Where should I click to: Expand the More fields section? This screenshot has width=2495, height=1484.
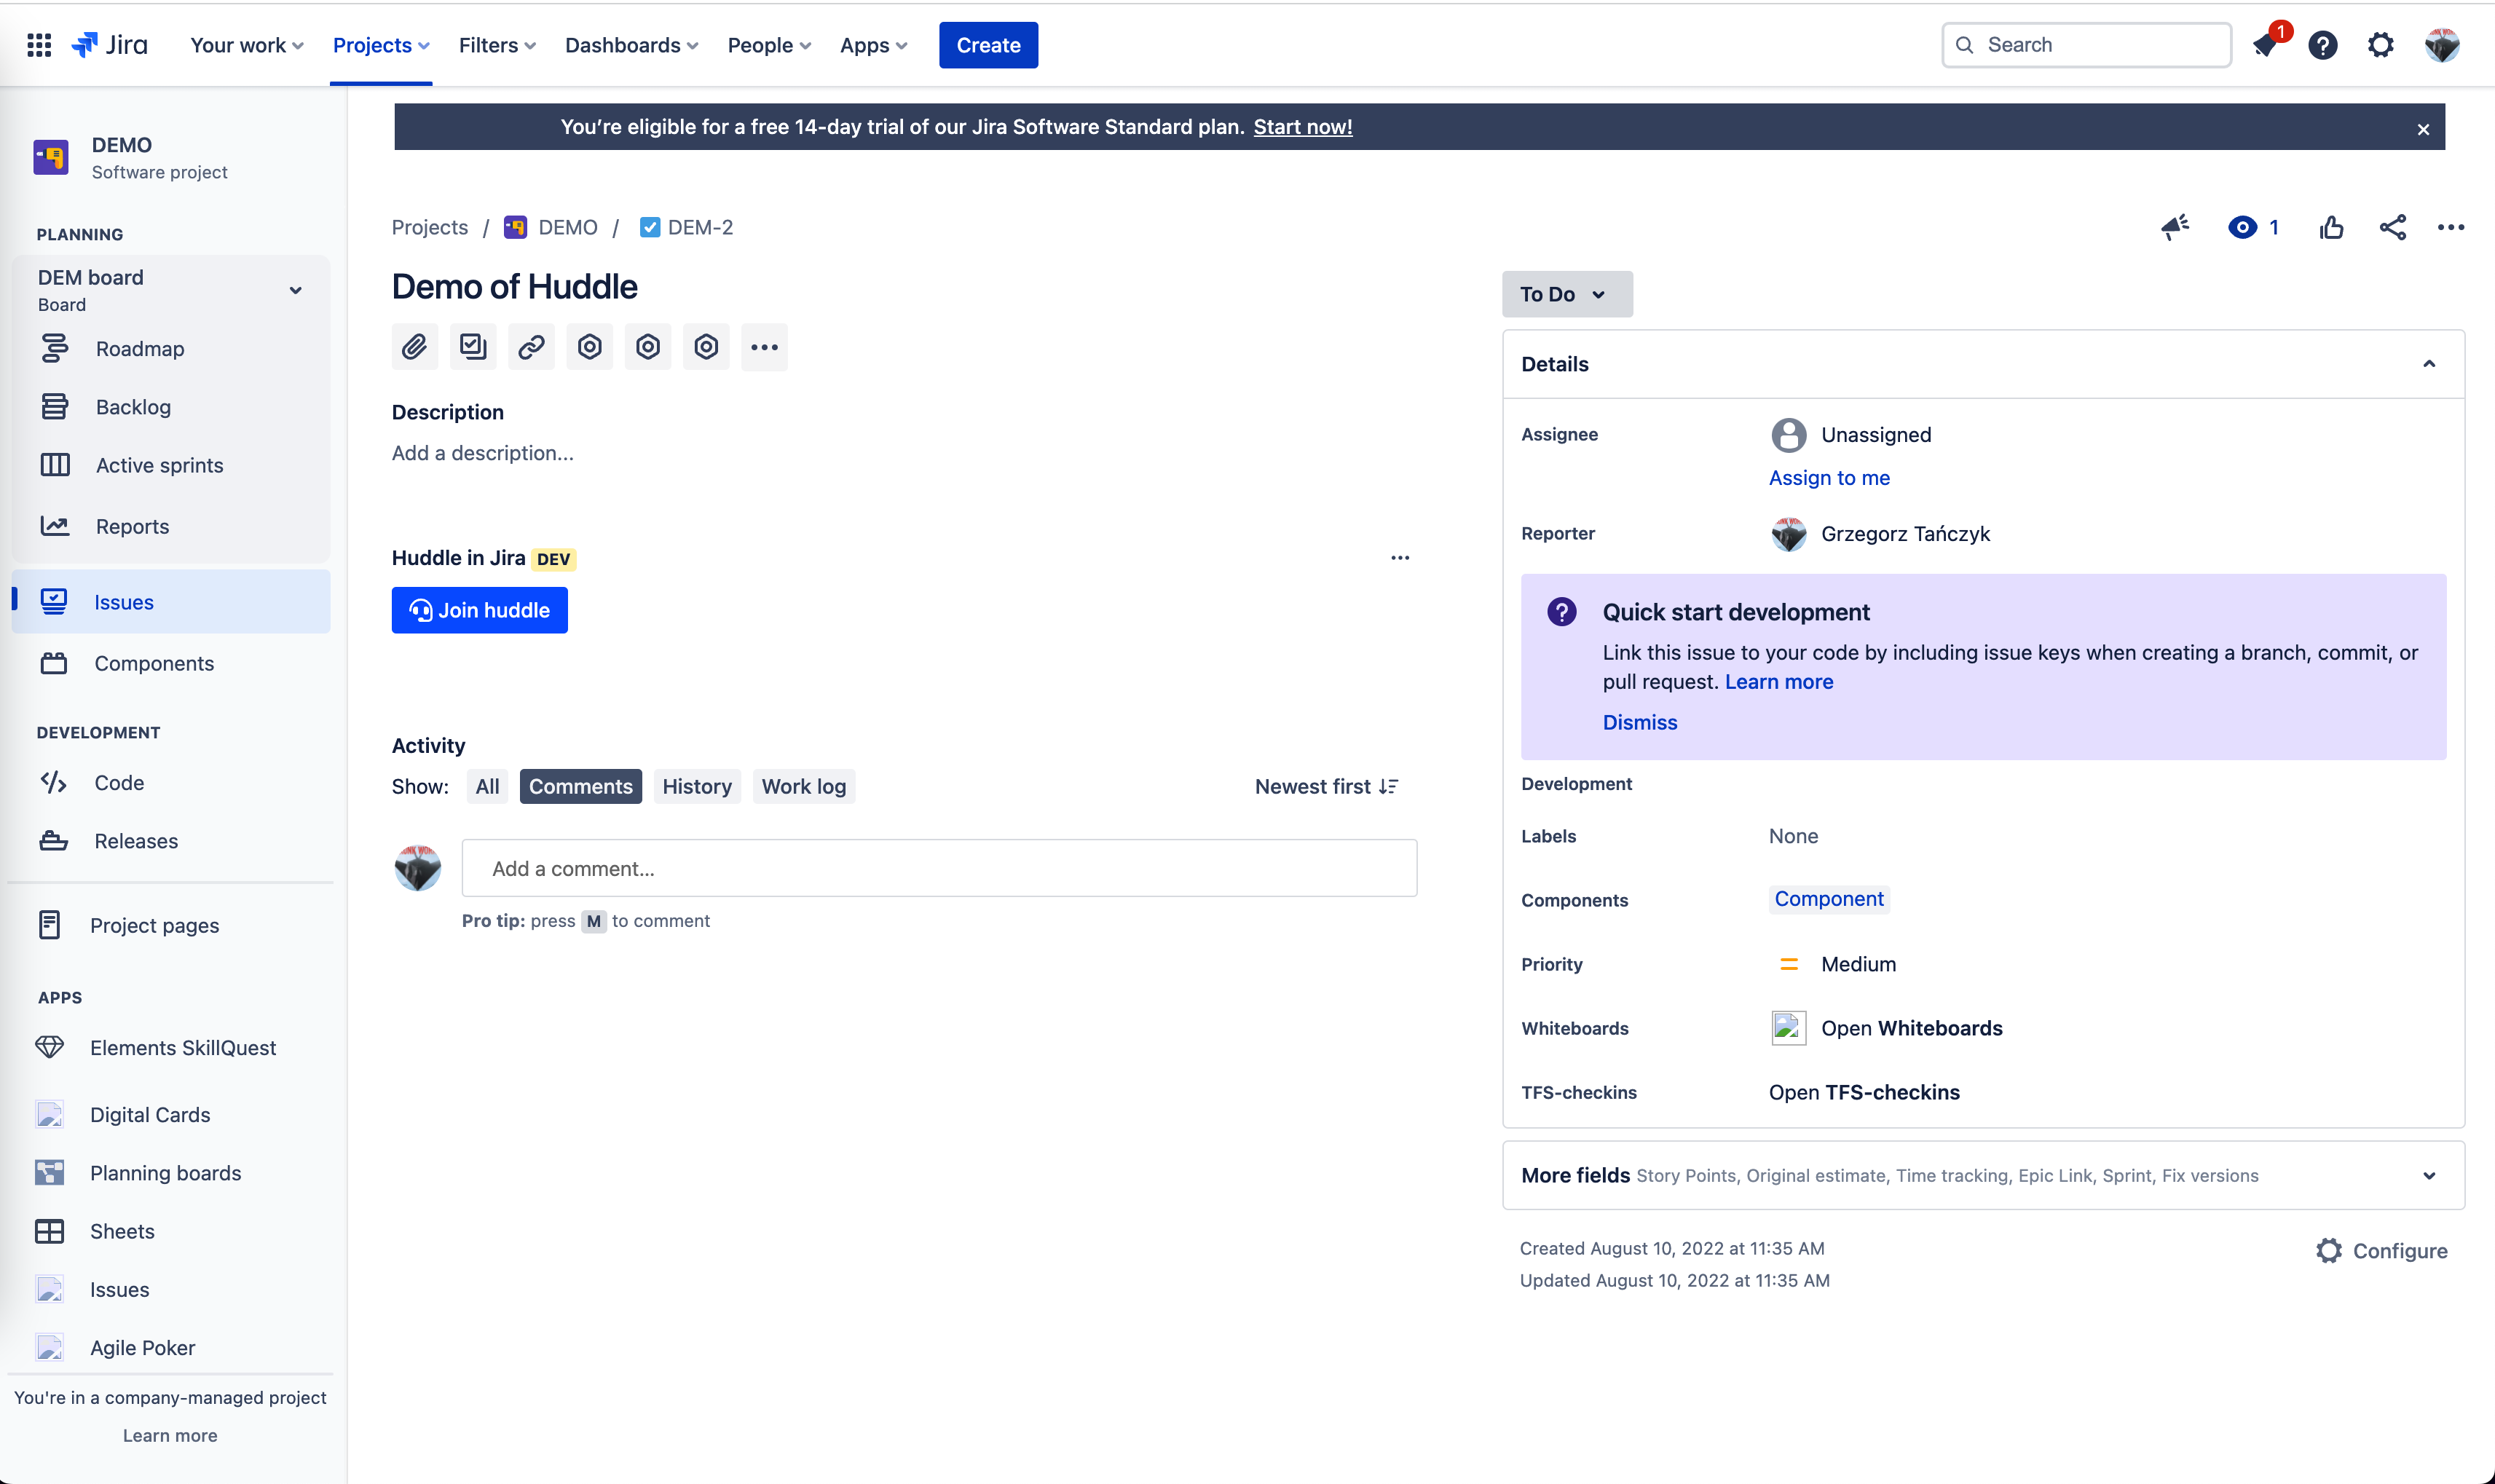[x=2428, y=1176]
